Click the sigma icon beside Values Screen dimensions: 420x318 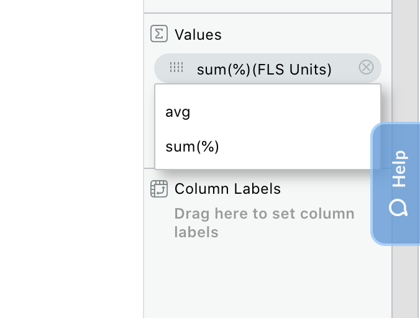click(x=159, y=34)
